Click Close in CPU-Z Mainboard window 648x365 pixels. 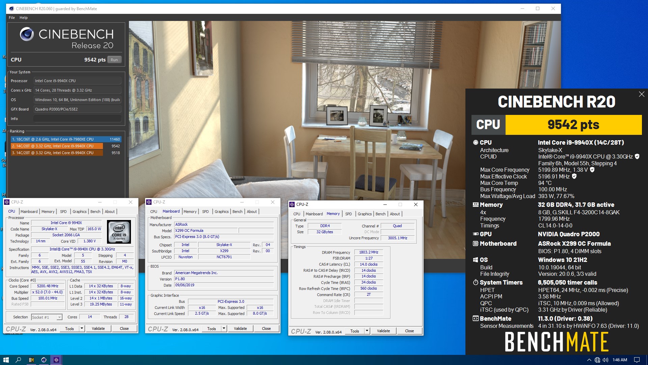pyautogui.click(x=266, y=328)
